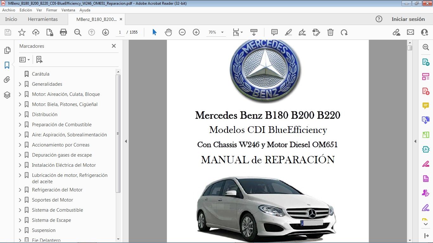This screenshot has width=433, height=243.
Task: Switch to the Inicio tab
Action: pos(11,19)
